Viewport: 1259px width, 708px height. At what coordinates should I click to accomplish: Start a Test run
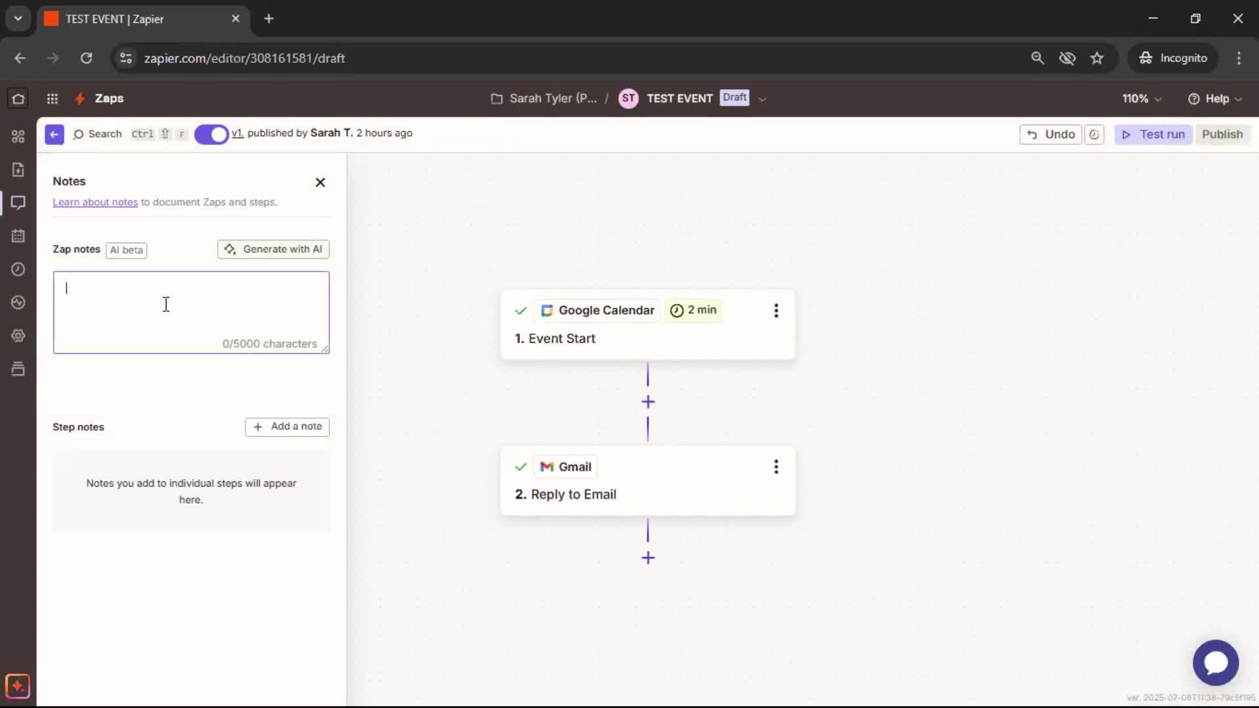tap(1153, 134)
